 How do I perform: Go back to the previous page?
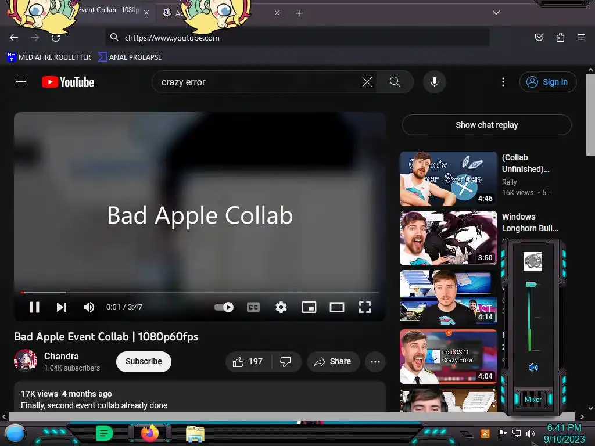point(14,38)
